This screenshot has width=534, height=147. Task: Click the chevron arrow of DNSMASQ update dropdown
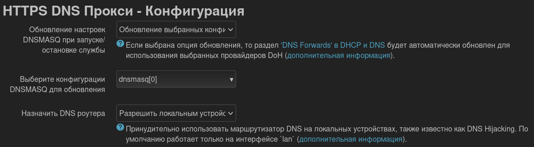pyautogui.click(x=230, y=30)
